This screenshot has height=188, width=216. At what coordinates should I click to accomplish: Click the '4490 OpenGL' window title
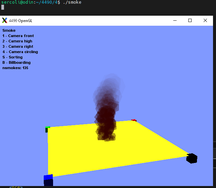pyautogui.click(x=20, y=21)
